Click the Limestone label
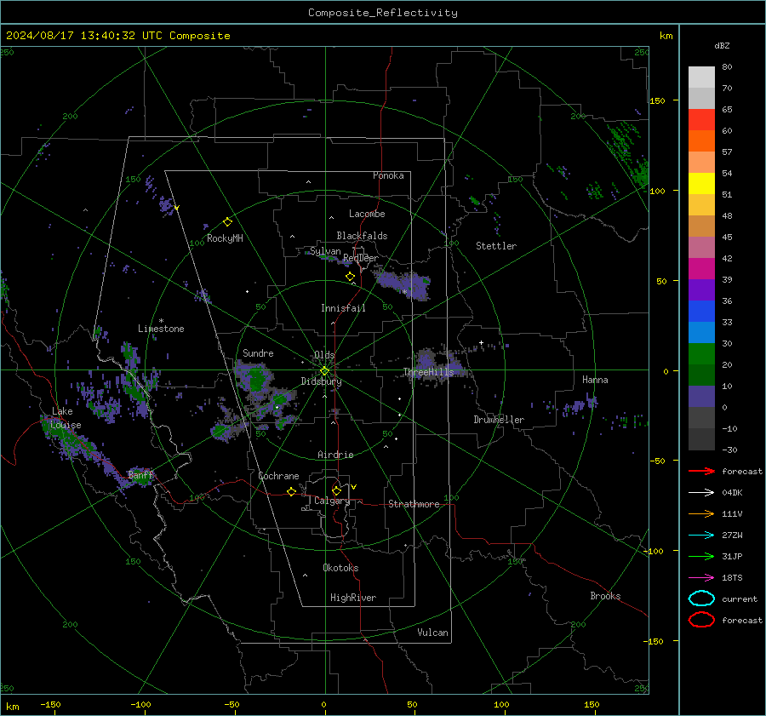Image resolution: width=766 pixels, height=716 pixels. (x=161, y=329)
